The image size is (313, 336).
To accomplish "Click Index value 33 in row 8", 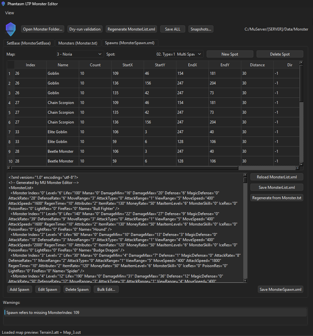I will click(x=30, y=142).
